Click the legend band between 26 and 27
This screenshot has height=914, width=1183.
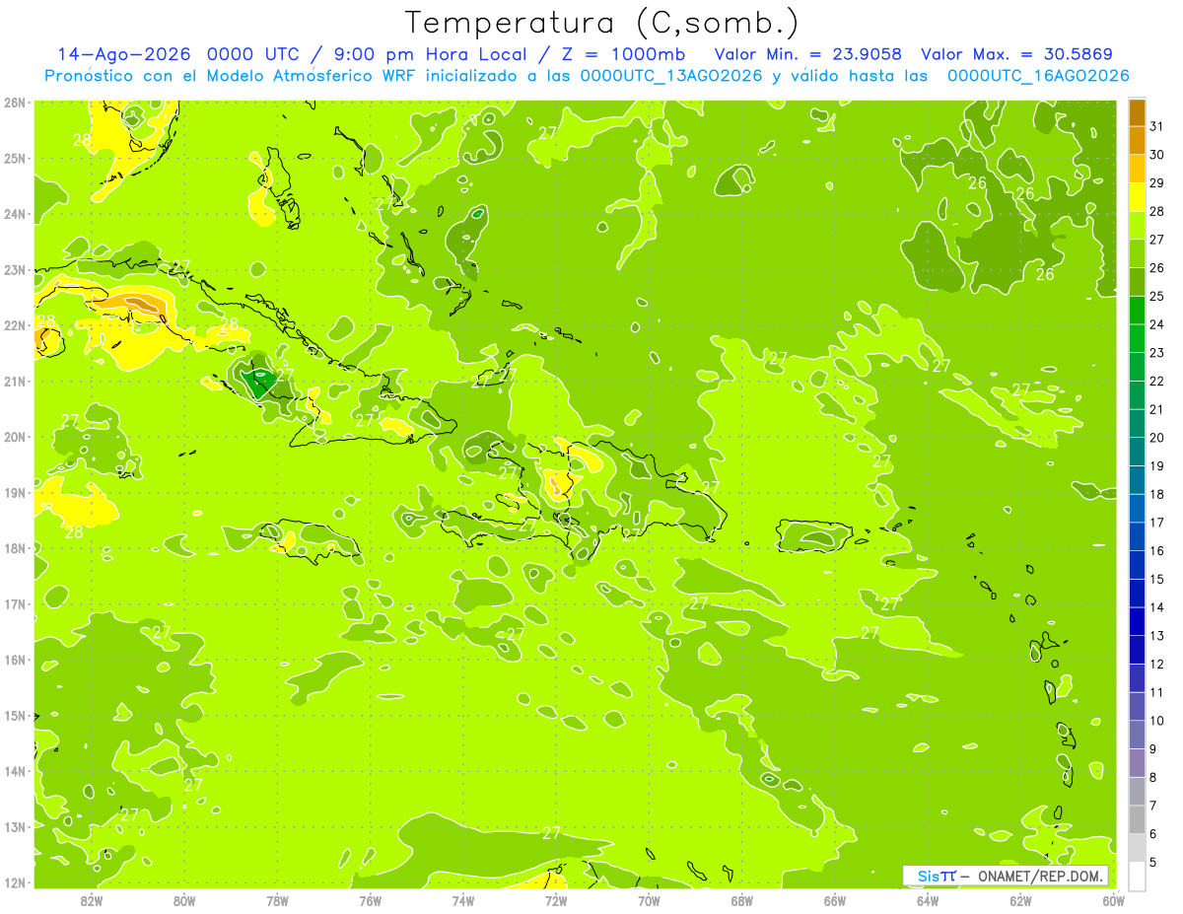tap(1137, 254)
